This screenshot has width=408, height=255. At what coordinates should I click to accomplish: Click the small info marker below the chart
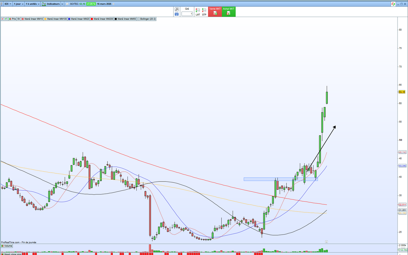pos(326,241)
